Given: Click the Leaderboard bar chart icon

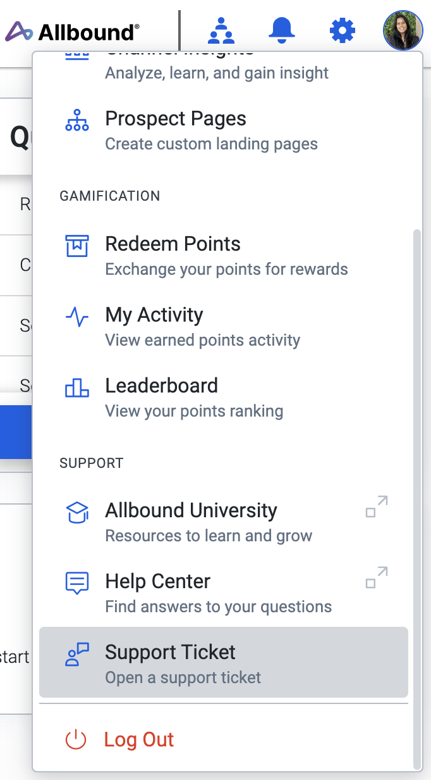Looking at the screenshot, I should 77,387.
